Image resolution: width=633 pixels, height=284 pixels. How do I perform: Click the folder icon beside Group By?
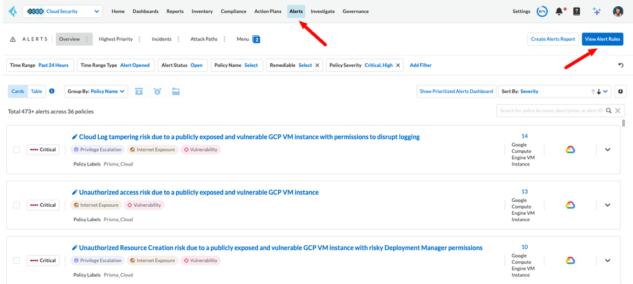176,91
